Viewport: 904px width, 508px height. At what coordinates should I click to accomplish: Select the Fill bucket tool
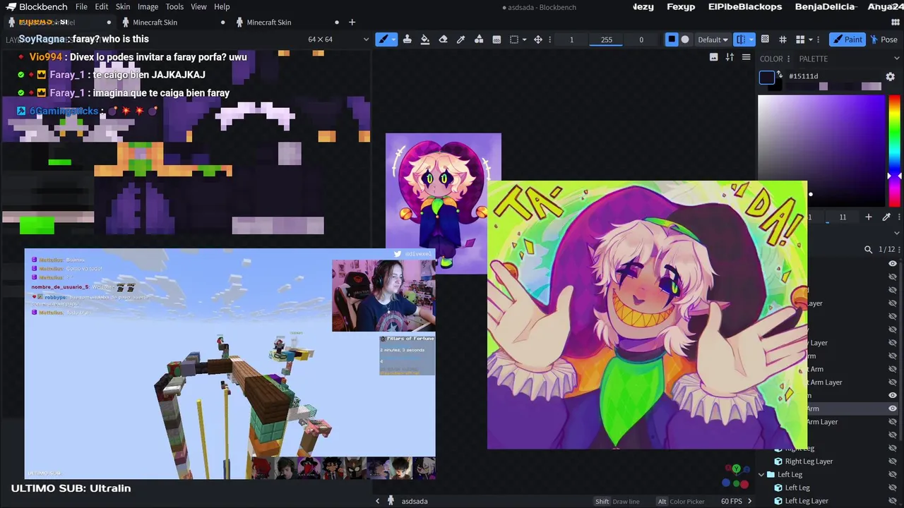(x=425, y=40)
